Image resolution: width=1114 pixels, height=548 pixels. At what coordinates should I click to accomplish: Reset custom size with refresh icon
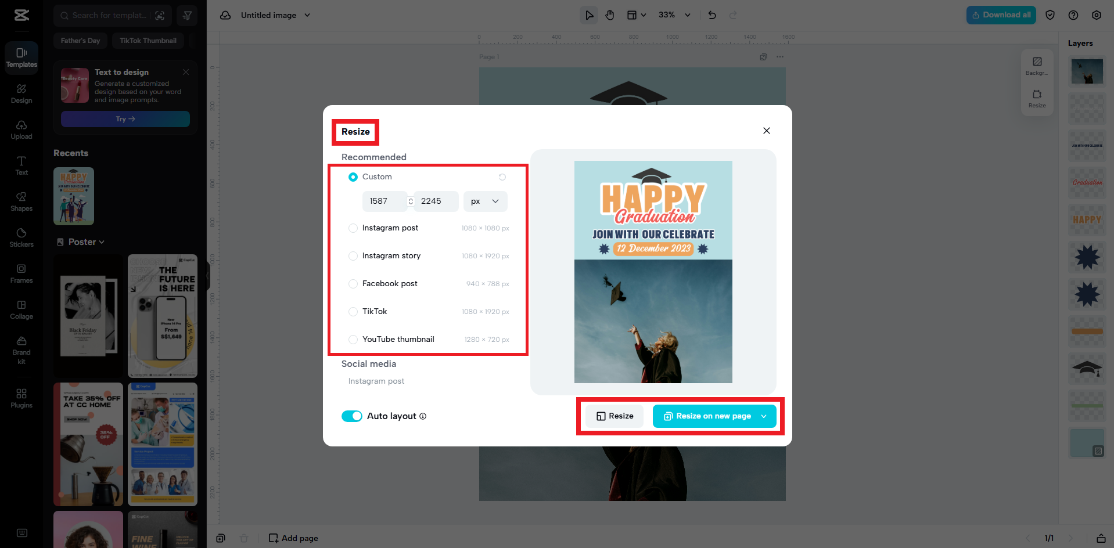pos(502,177)
